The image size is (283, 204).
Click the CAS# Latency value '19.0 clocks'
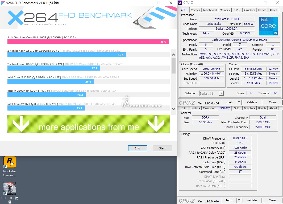tap(240, 148)
